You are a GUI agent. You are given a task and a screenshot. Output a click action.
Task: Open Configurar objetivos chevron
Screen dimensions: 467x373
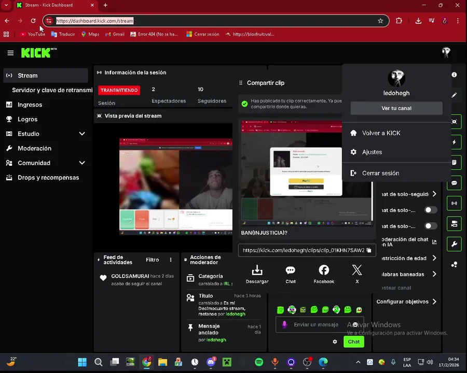[x=434, y=302]
